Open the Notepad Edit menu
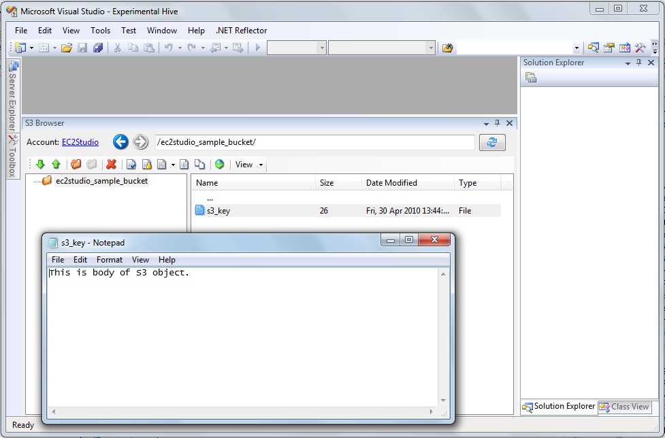Viewport: 665px width, 438px height. pos(80,260)
